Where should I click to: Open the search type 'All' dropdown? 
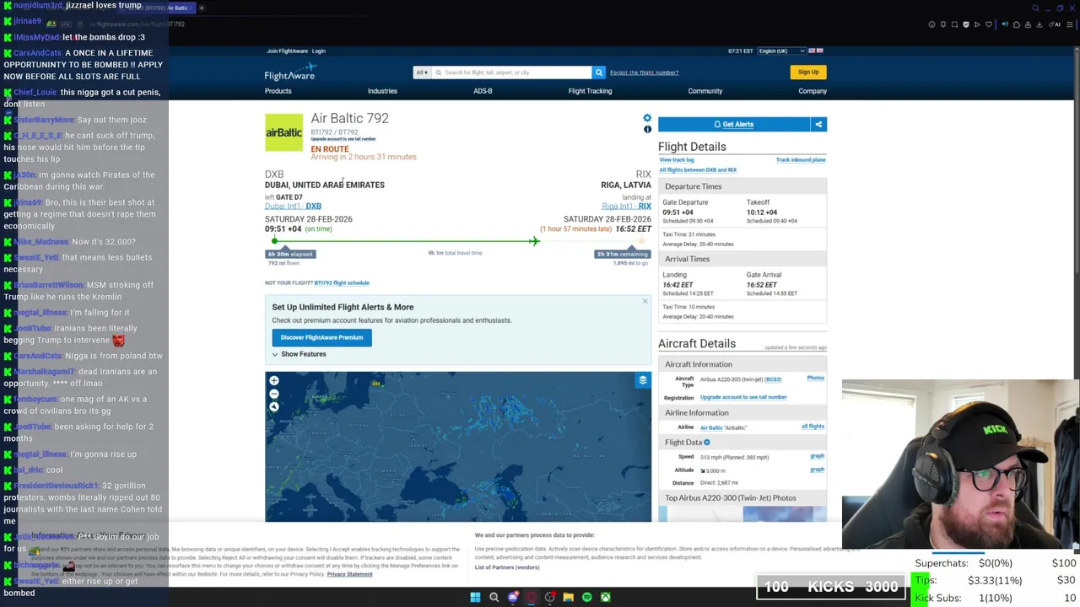tap(421, 73)
